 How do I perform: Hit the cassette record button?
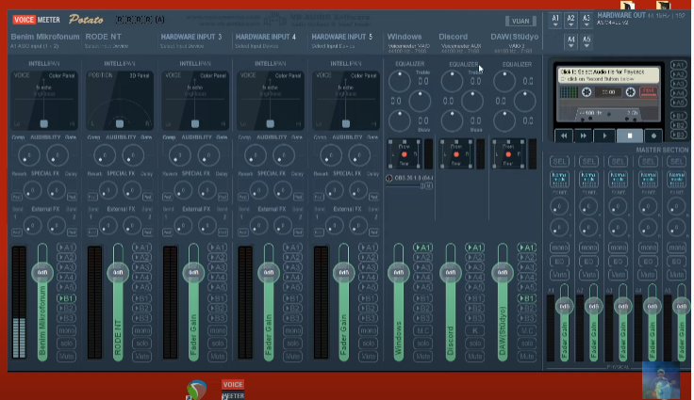pyautogui.click(x=653, y=136)
